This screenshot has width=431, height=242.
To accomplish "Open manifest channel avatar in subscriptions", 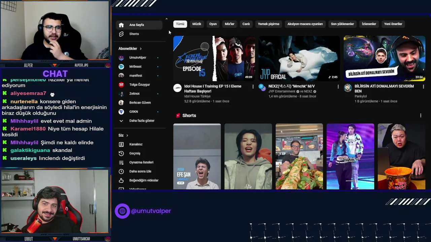I will point(121,76).
